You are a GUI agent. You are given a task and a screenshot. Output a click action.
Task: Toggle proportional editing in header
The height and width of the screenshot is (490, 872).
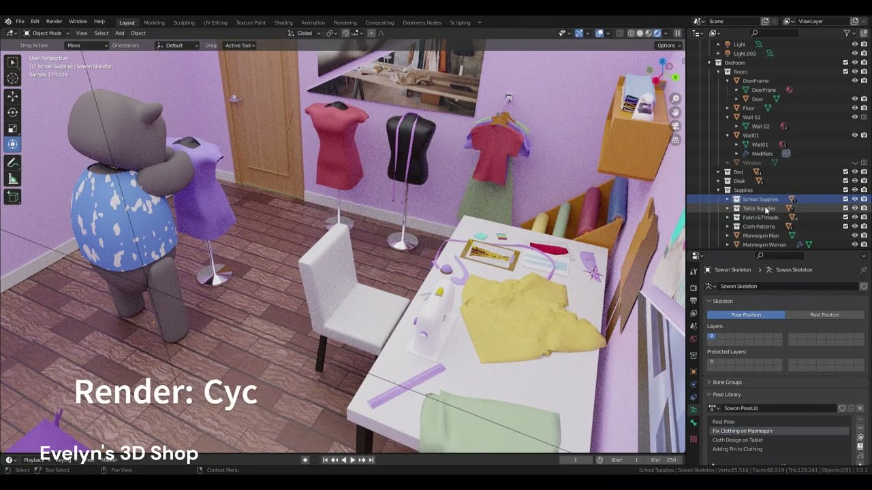click(371, 33)
